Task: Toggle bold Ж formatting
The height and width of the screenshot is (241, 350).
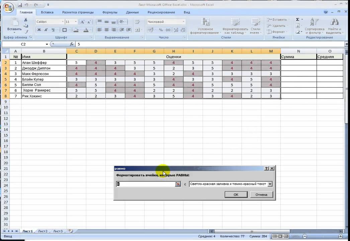Action: 39,30
